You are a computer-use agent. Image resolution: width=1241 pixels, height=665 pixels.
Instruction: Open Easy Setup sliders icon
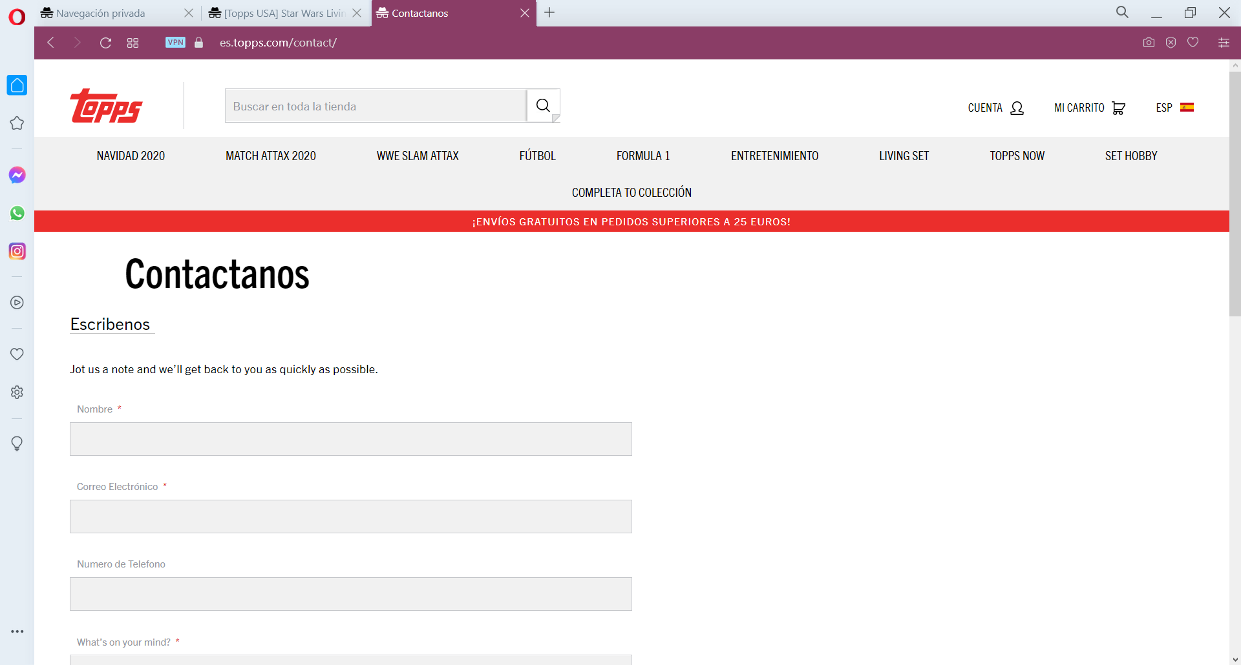click(x=1224, y=43)
